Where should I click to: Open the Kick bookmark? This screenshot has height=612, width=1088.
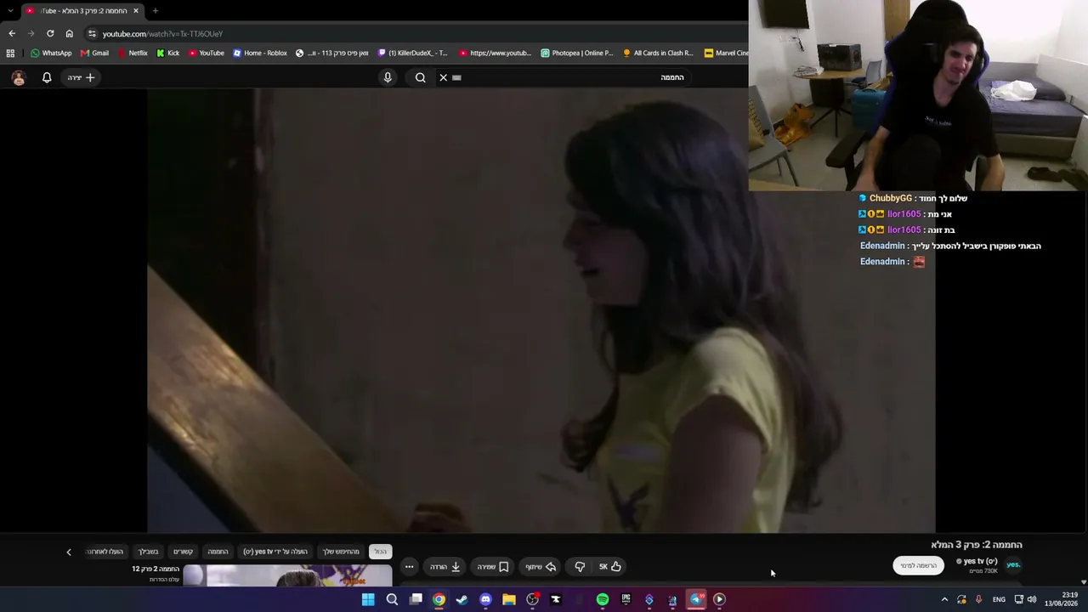point(167,53)
